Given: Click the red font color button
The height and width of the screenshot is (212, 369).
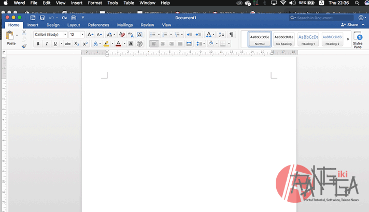Looking at the screenshot, I should pyautogui.click(x=118, y=44).
